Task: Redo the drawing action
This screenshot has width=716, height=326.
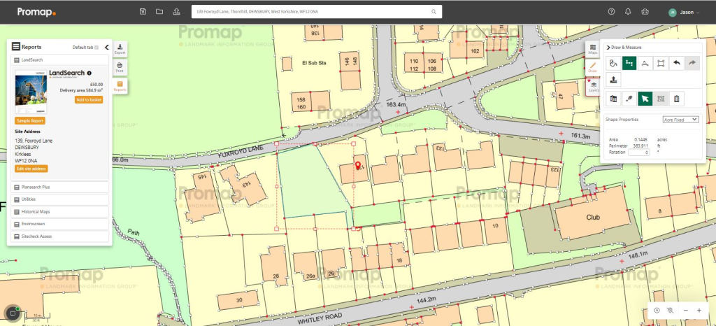Action: (x=692, y=63)
